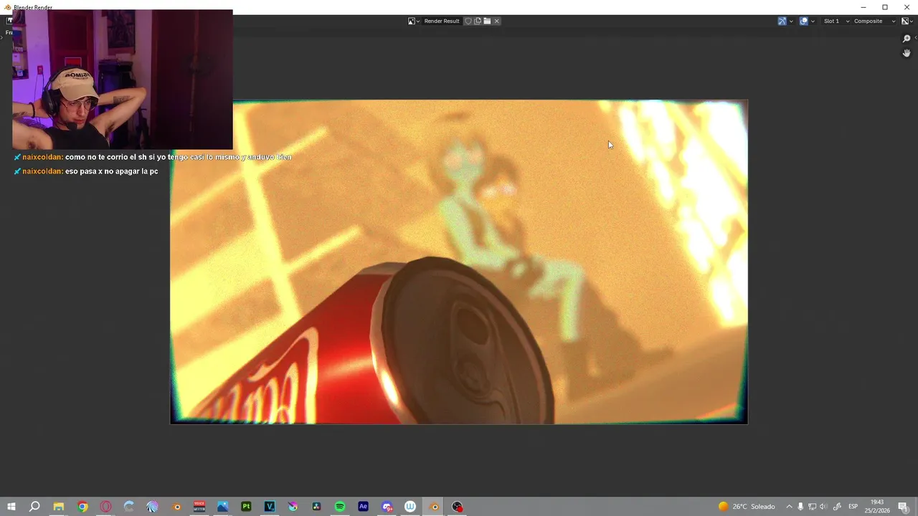Toggle the overlays button

[x=804, y=21]
